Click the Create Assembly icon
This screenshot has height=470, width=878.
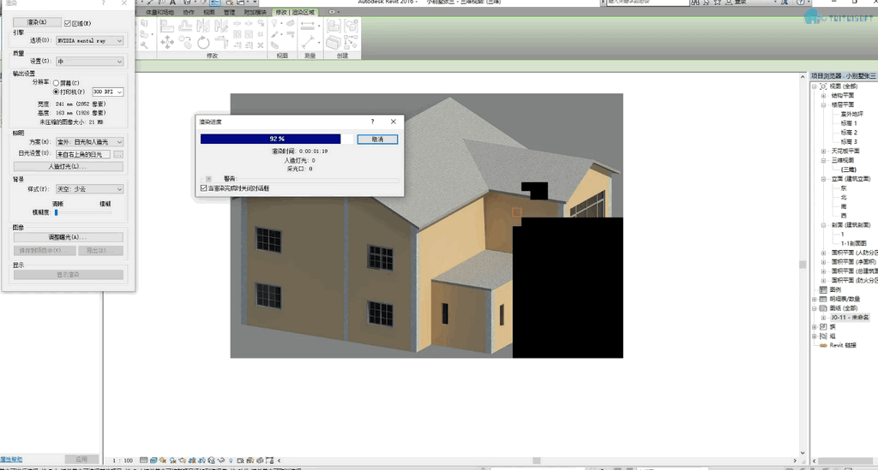coord(334,26)
